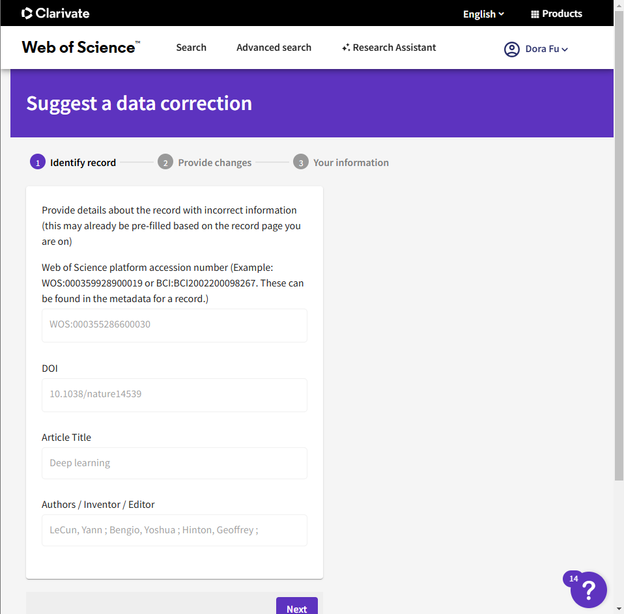Click the page vertical scrollbar
624x614 pixels.
pyautogui.click(x=619, y=260)
